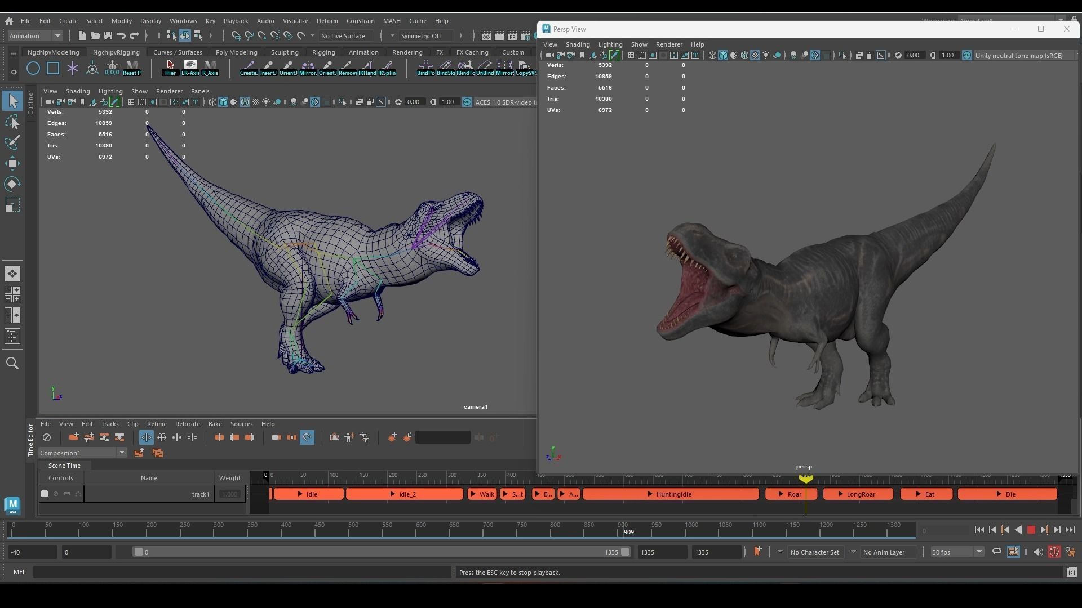Screen dimensions: 1082x608
Task: Open the No Character Set dropdown arrow
Action: click(x=781, y=552)
